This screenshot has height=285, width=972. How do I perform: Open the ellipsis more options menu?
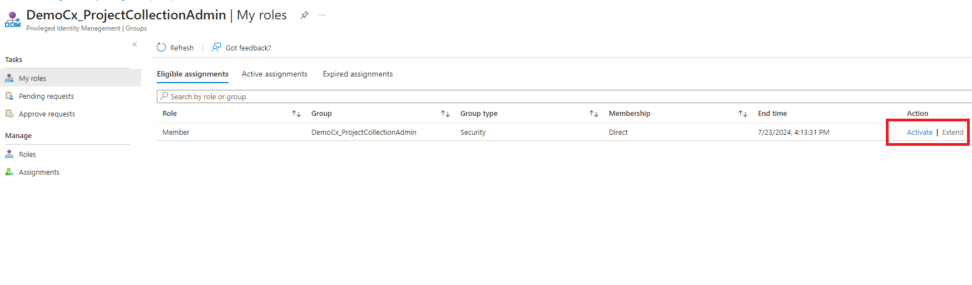click(323, 16)
